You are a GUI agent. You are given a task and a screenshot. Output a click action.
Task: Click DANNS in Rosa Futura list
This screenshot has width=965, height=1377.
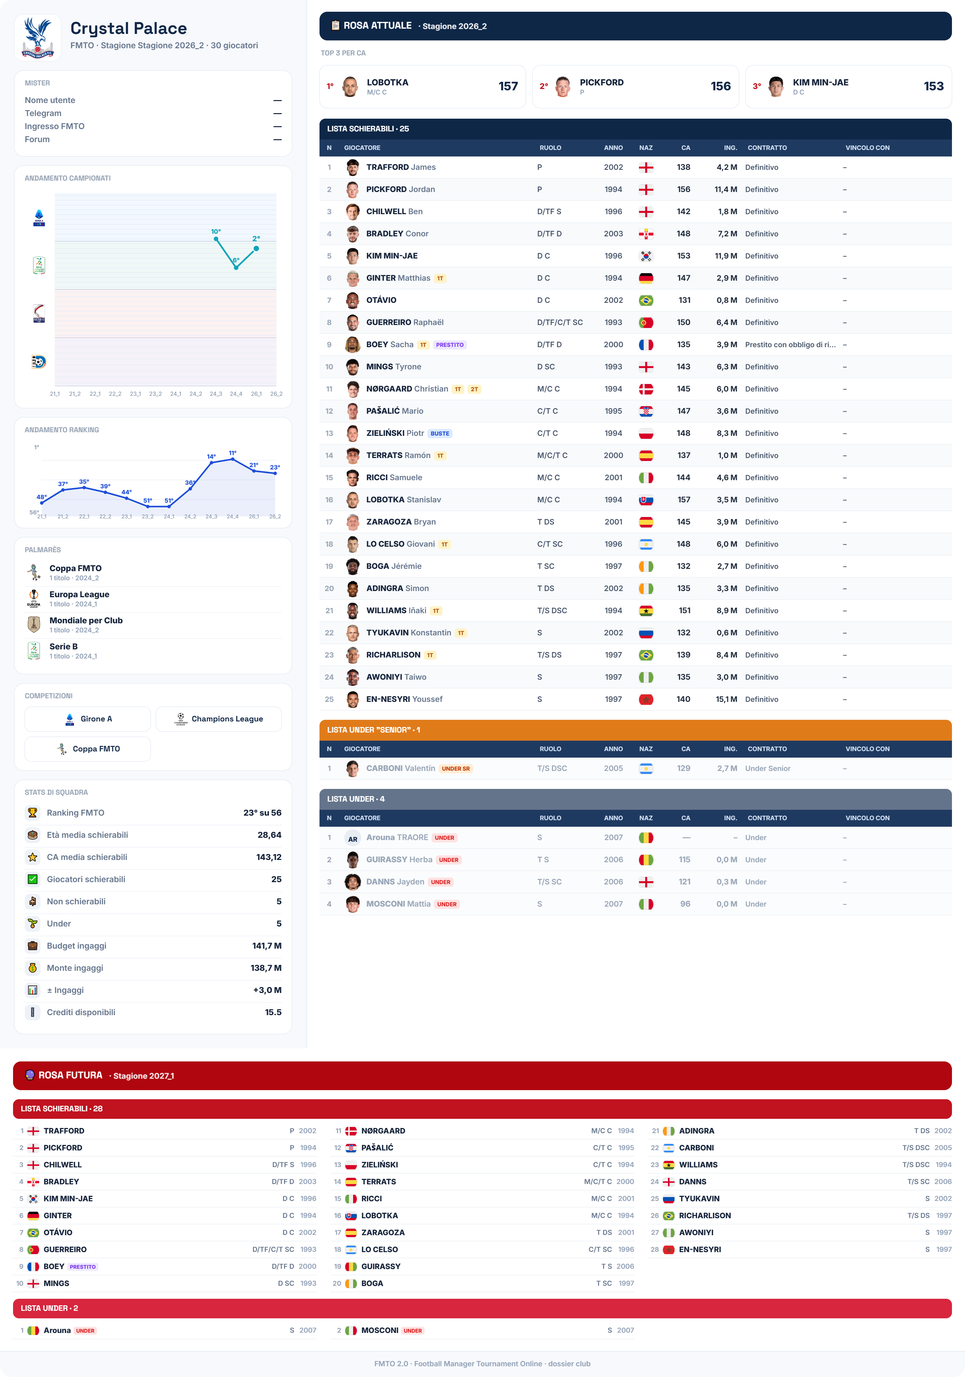(x=693, y=1181)
